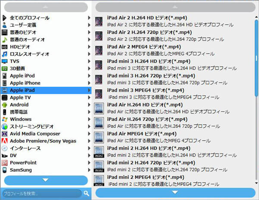Expand the HDビデオ submenu arrow
Image resolution: width=259 pixels, height=200 pixels.
pos(89,47)
